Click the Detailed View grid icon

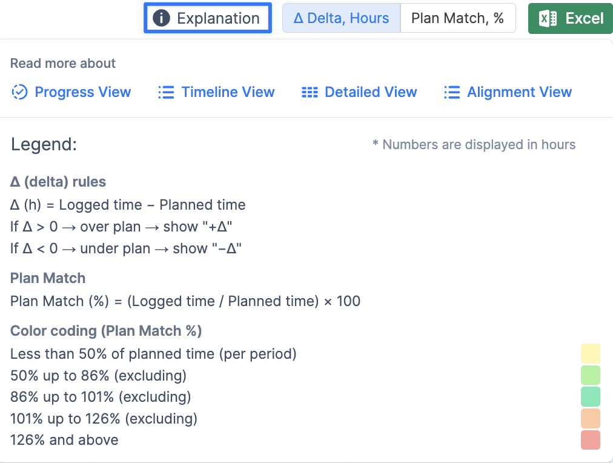tap(310, 92)
